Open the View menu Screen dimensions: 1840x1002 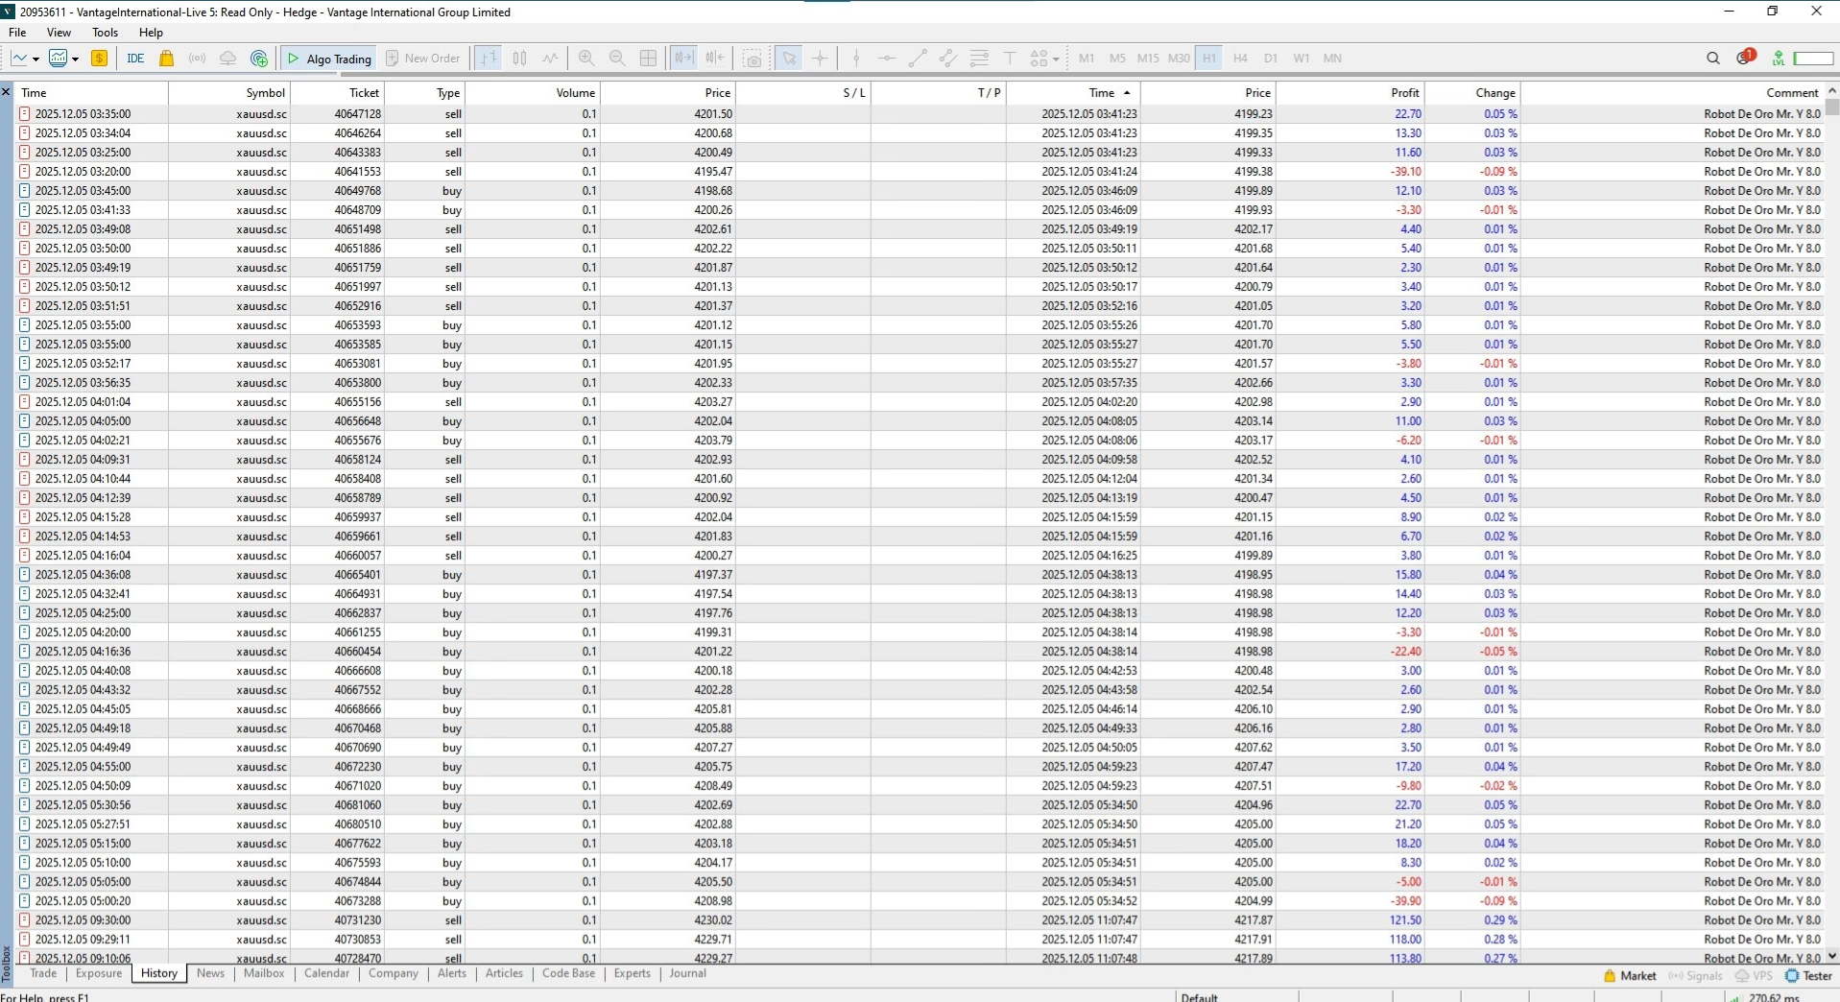click(59, 33)
